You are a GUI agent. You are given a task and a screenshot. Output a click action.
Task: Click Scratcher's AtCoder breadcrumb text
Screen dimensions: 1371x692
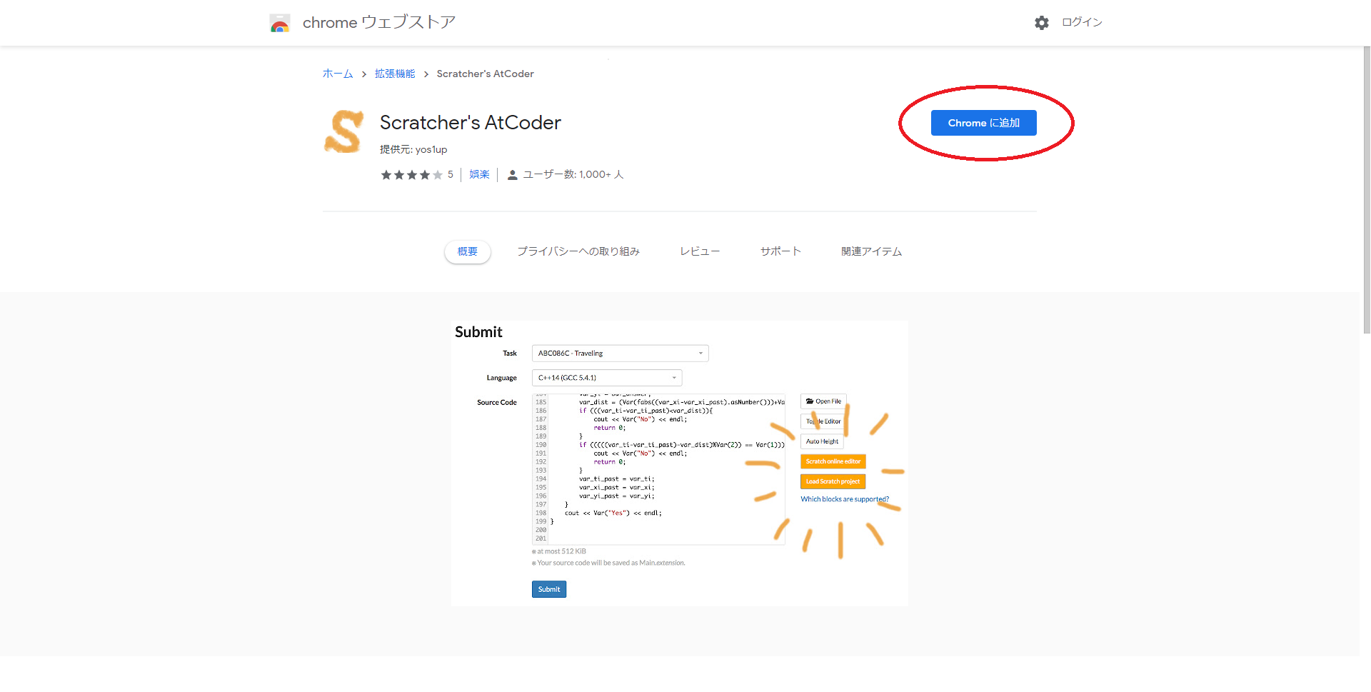[486, 74]
